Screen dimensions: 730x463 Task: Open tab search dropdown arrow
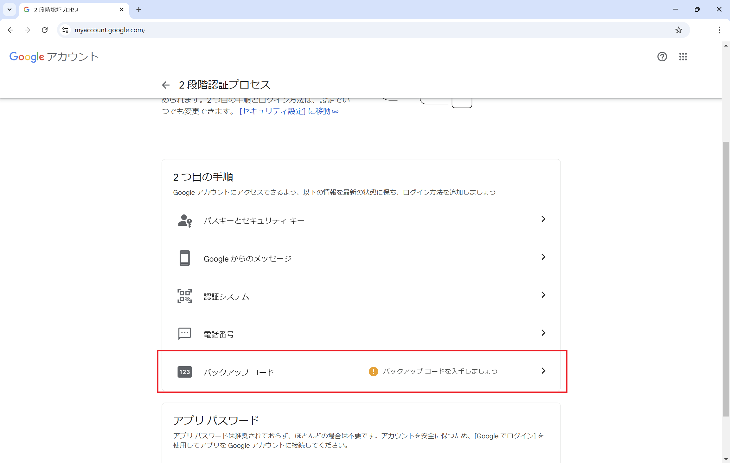(10, 9)
